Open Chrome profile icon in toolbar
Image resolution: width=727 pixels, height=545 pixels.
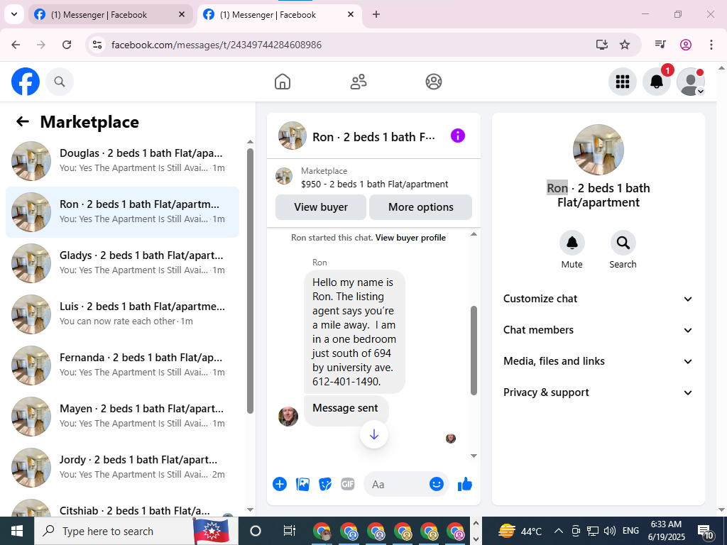pyautogui.click(x=686, y=45)
